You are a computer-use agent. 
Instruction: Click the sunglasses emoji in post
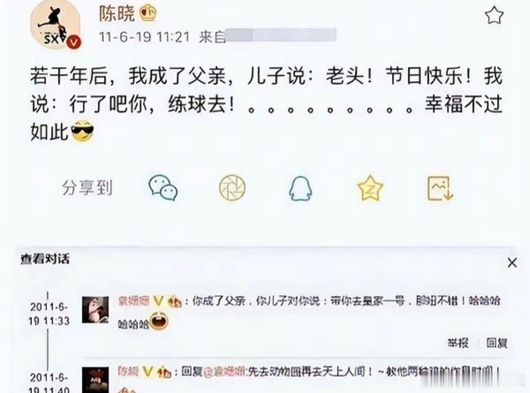click(82, 131)
